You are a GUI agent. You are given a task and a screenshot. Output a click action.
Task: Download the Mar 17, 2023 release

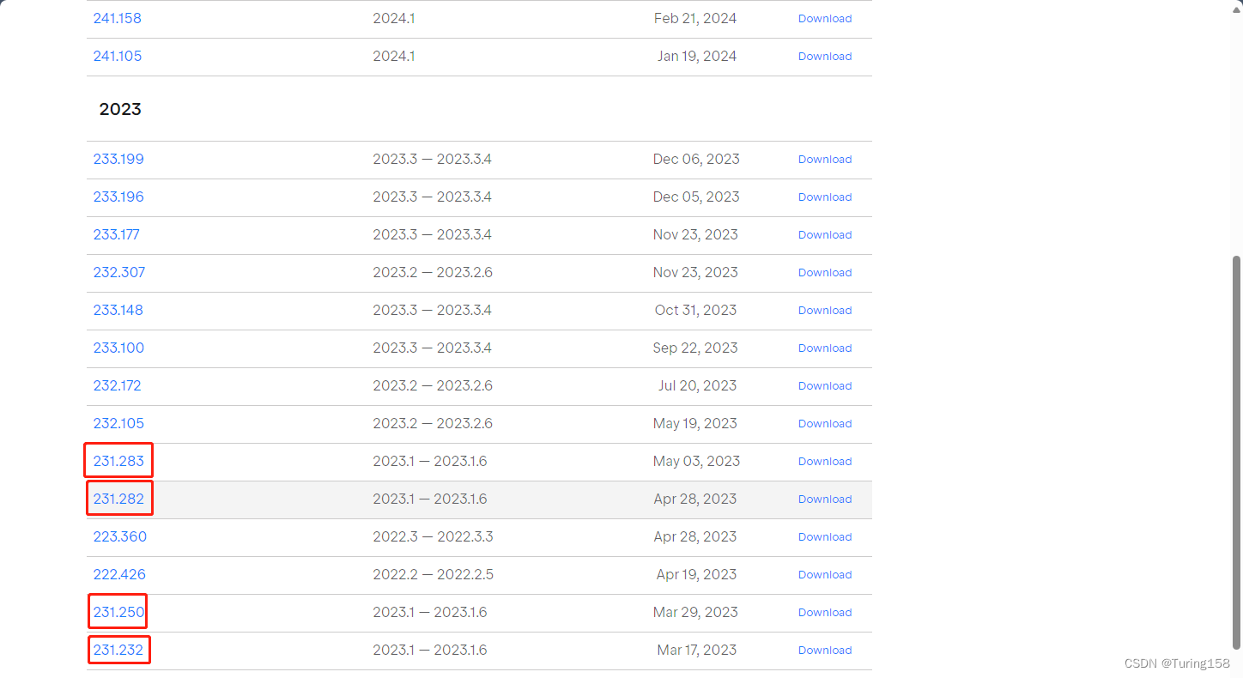[825, 650]
